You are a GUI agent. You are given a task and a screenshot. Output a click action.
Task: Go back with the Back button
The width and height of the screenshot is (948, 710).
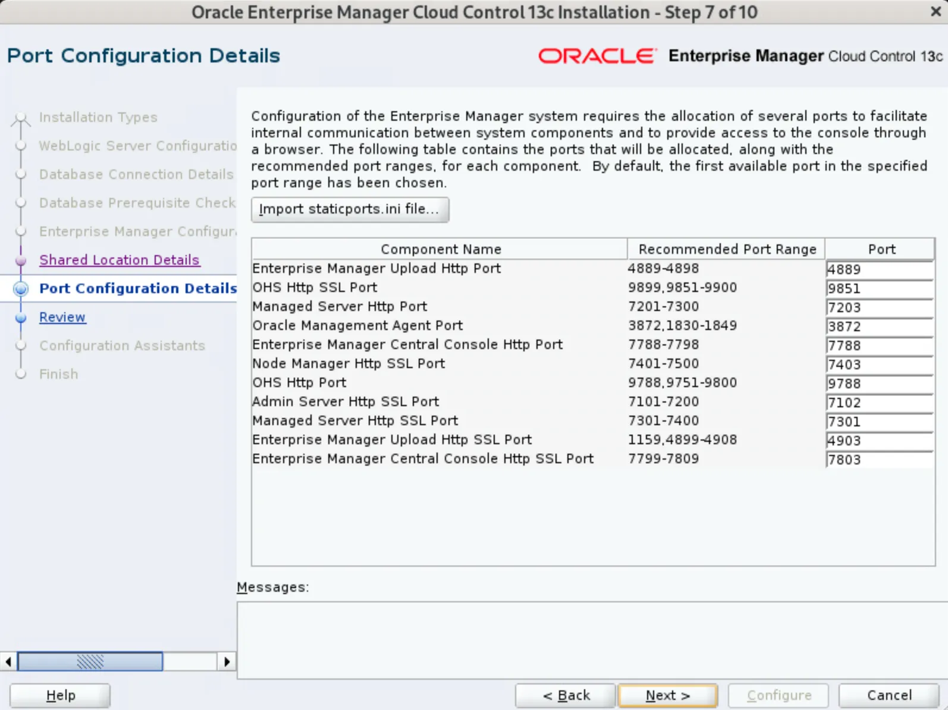[566, 695]
